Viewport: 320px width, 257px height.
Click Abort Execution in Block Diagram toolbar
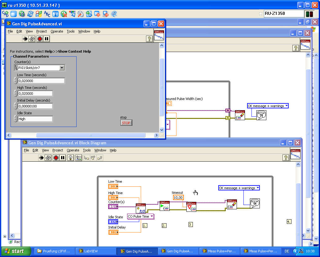pos(56,158)
